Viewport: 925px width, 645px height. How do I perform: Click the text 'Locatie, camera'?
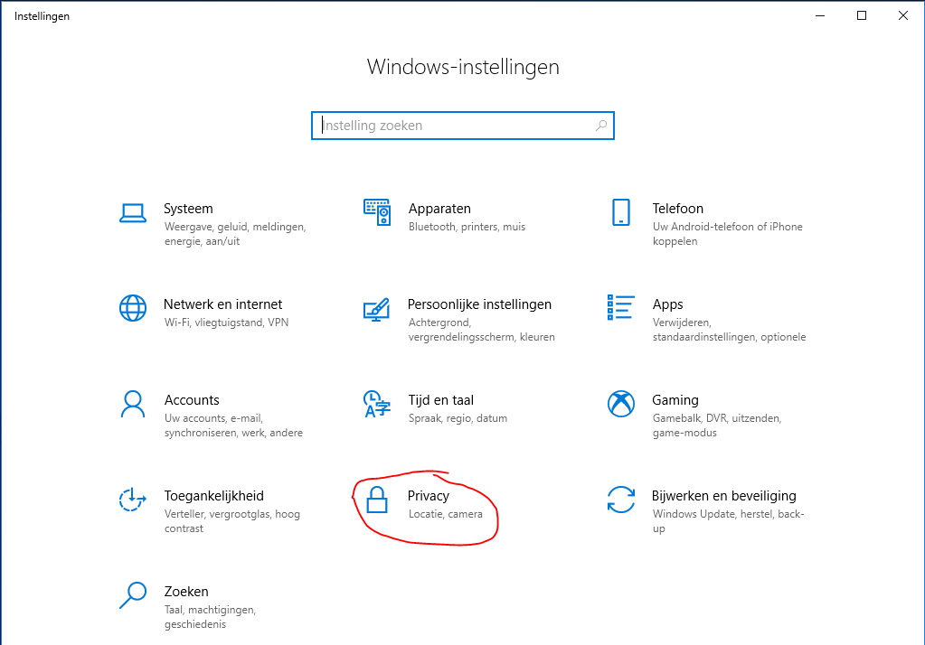pos(446,513)
